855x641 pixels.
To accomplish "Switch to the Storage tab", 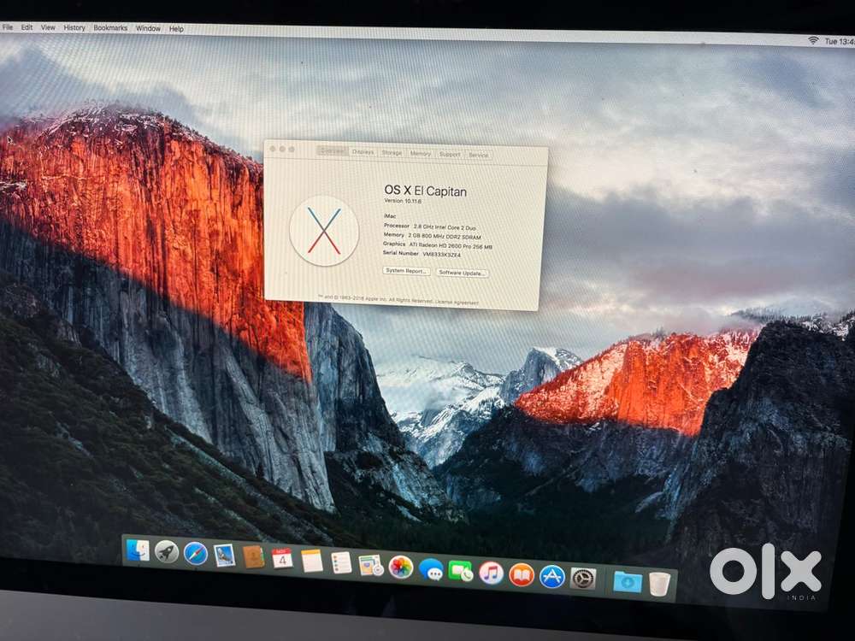I will coord(392,154).
